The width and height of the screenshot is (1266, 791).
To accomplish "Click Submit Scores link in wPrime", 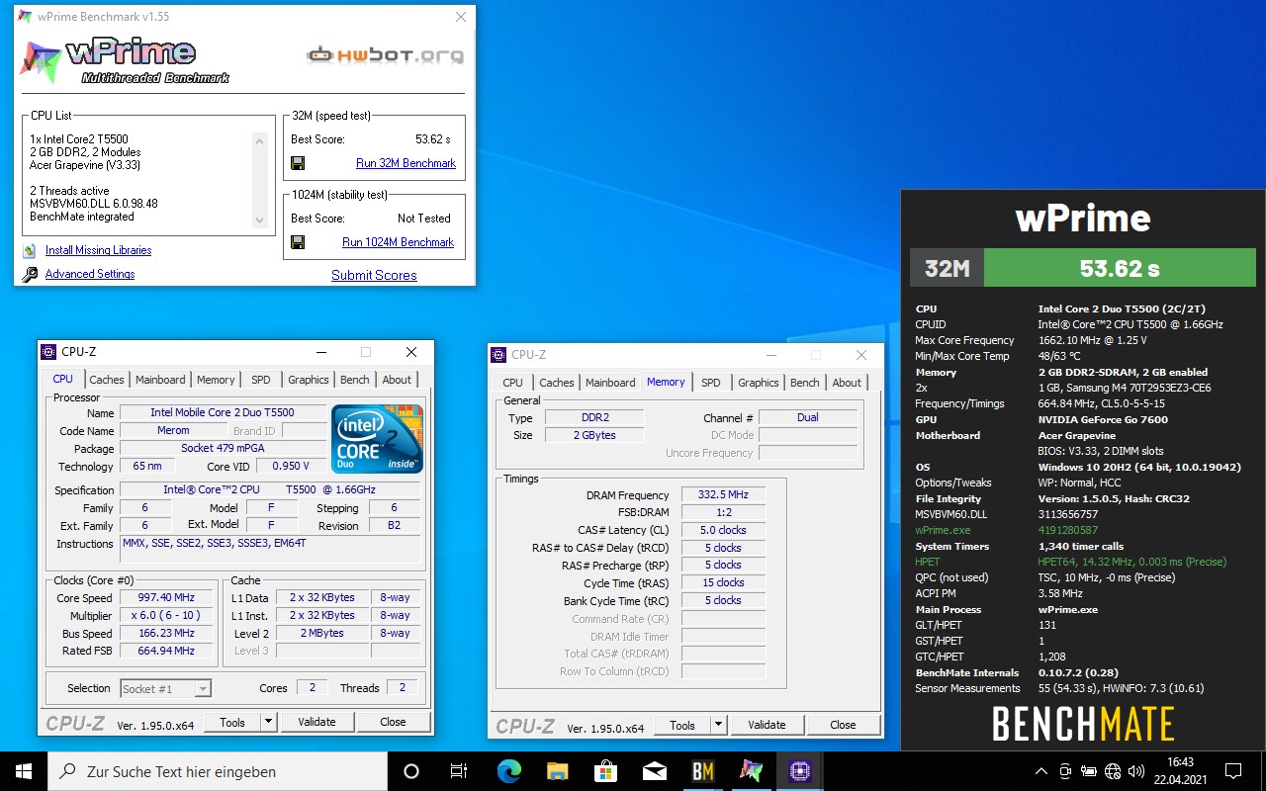I will point(374,275).
